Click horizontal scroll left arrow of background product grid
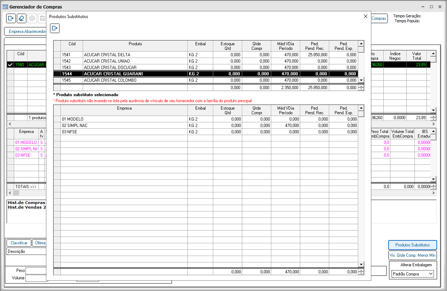447x291 pixels. 10,124
